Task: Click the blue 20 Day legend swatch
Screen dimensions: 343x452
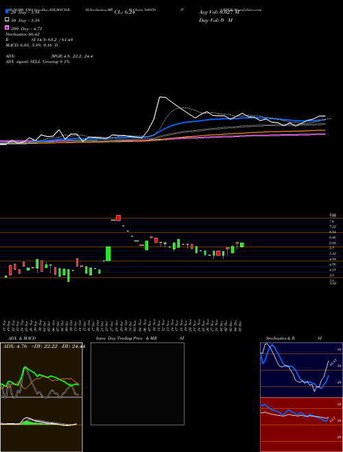Action: (x=7, y=11)
